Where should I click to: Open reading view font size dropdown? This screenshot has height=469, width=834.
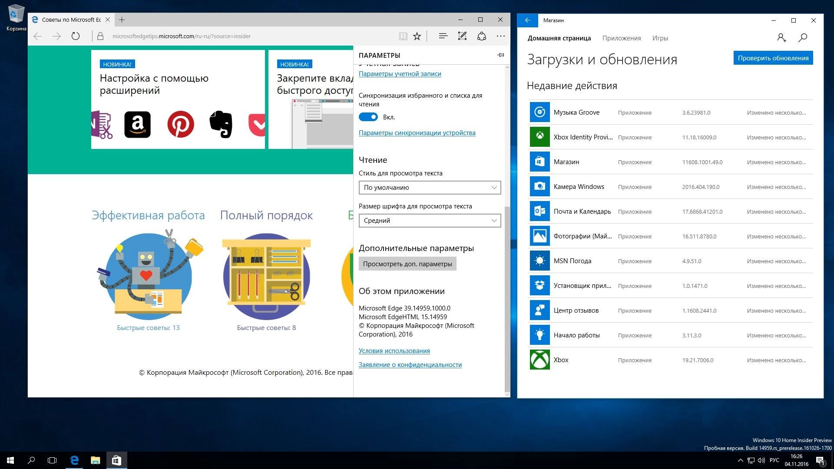430,221
